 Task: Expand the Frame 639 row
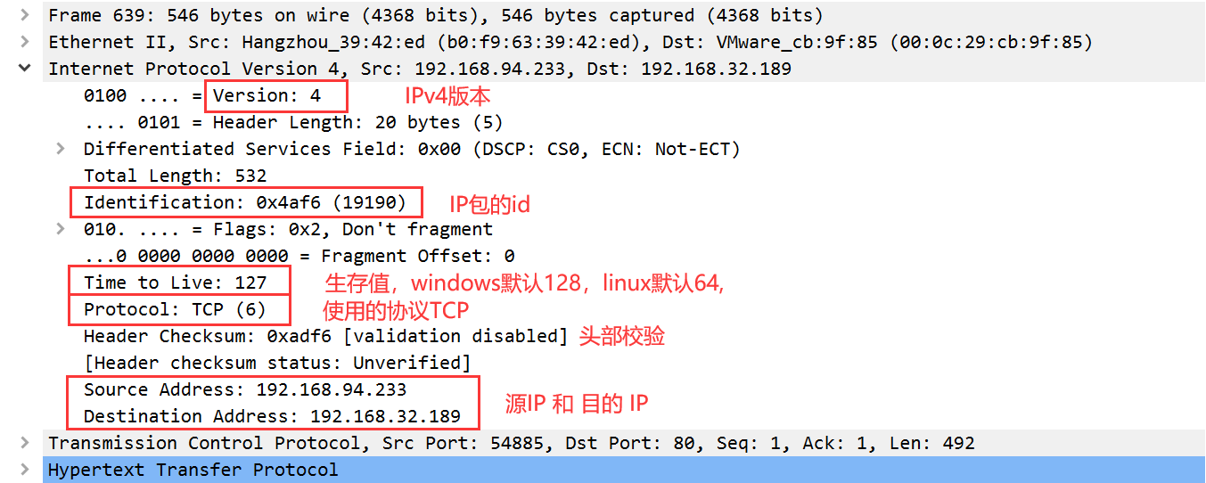click(x=24, y=15)
